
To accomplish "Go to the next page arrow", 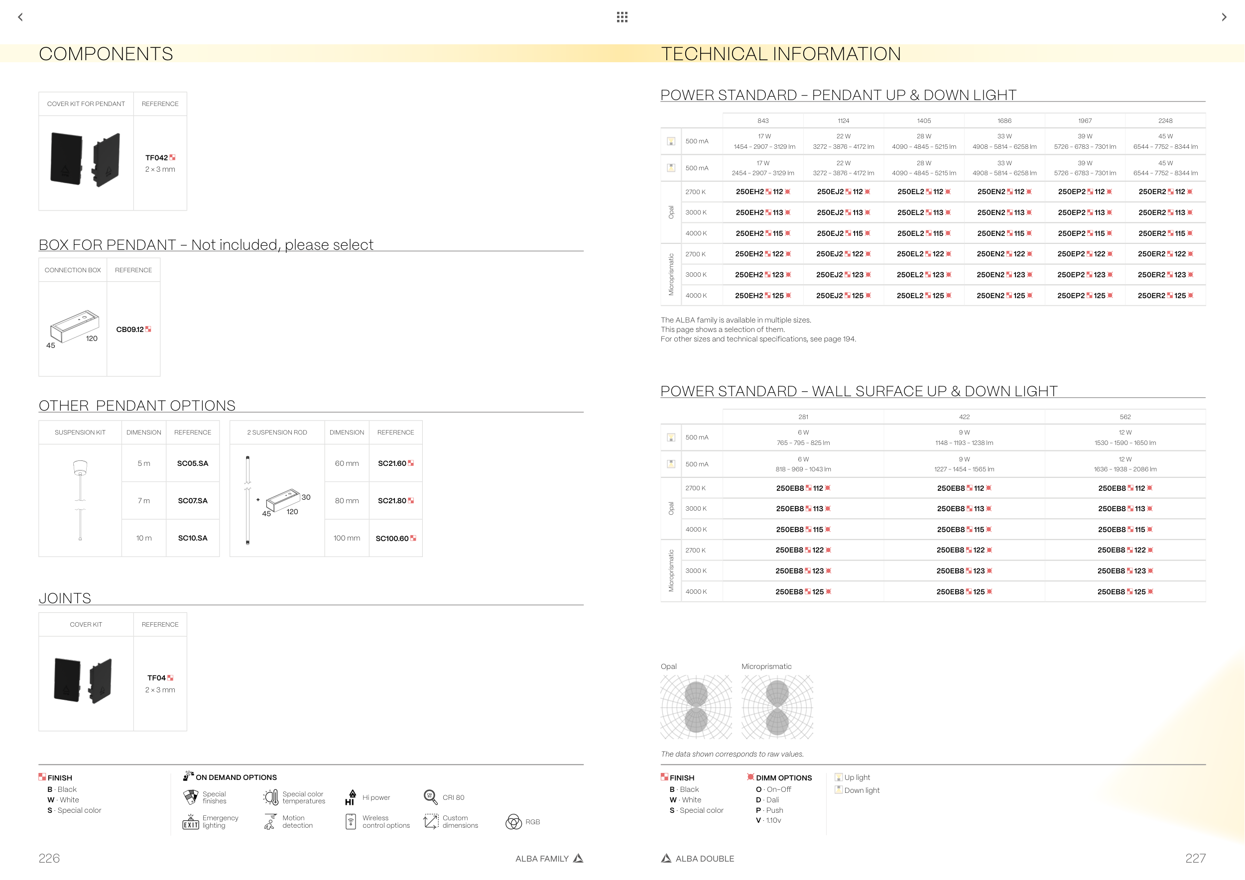I will pos(1223,17).
